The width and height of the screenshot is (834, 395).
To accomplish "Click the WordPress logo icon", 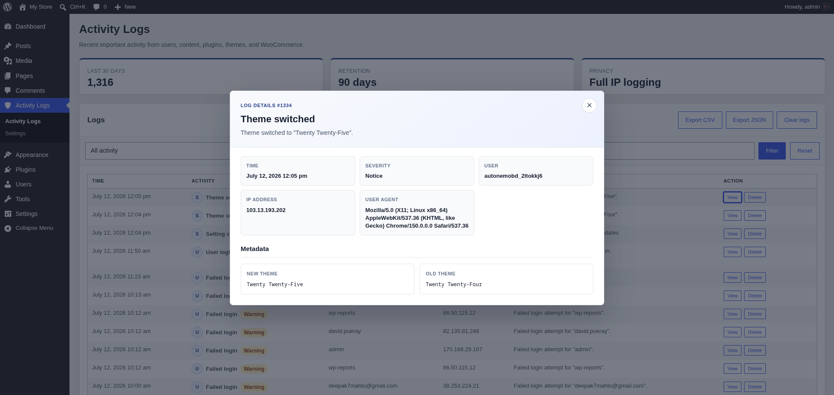I will coord(7,7).
